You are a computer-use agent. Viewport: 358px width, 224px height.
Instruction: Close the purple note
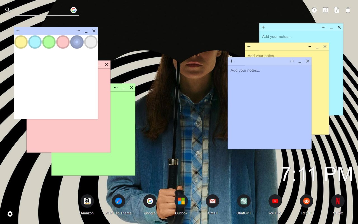[x=308, y=61]
